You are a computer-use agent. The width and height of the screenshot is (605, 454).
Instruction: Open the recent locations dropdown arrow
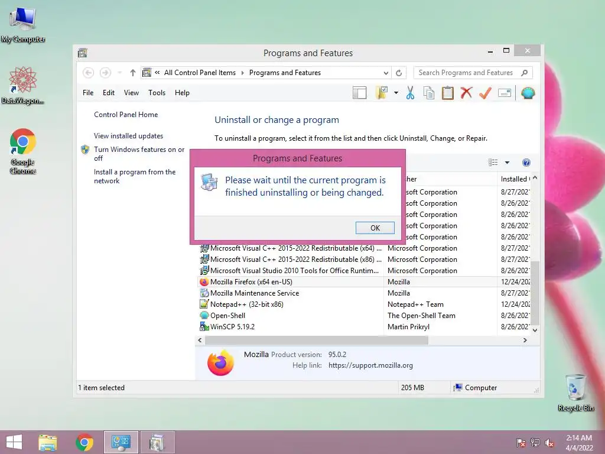(x=119, y=73)
